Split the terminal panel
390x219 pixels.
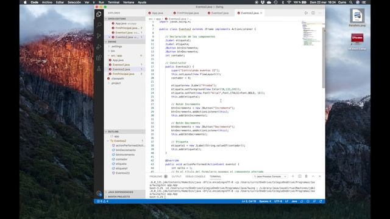(299, 176)
